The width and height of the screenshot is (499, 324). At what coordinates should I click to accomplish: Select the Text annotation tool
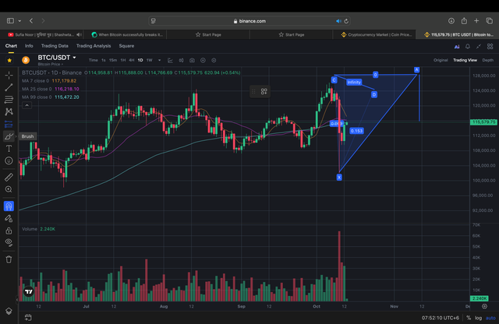pyautogui.click(x=9, y=149)
